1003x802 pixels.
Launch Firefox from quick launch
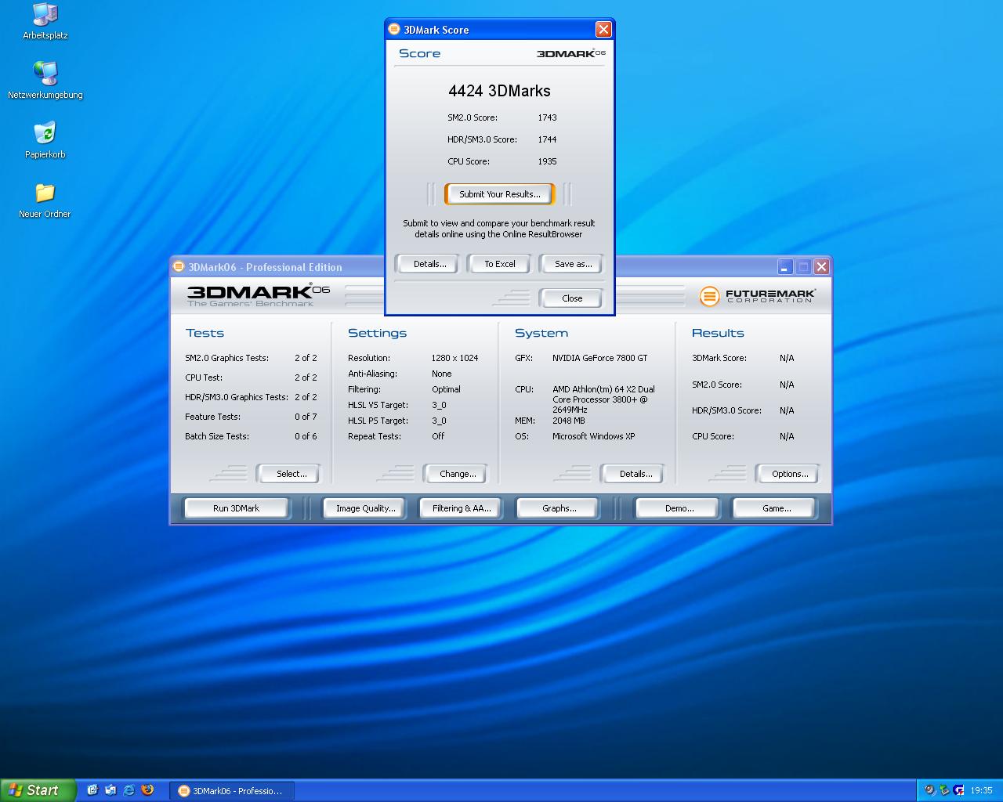click(147, 790)
